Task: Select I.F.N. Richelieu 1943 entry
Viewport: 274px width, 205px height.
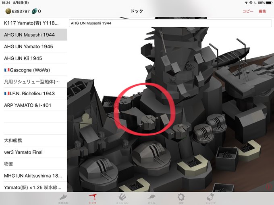Action: [x=33, y=93]
